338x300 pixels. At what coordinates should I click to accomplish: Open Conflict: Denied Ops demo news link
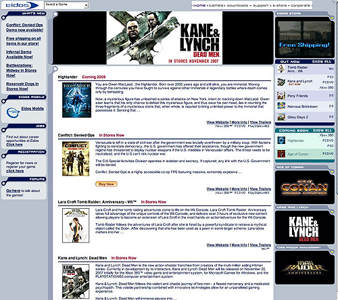pos(24,28)
